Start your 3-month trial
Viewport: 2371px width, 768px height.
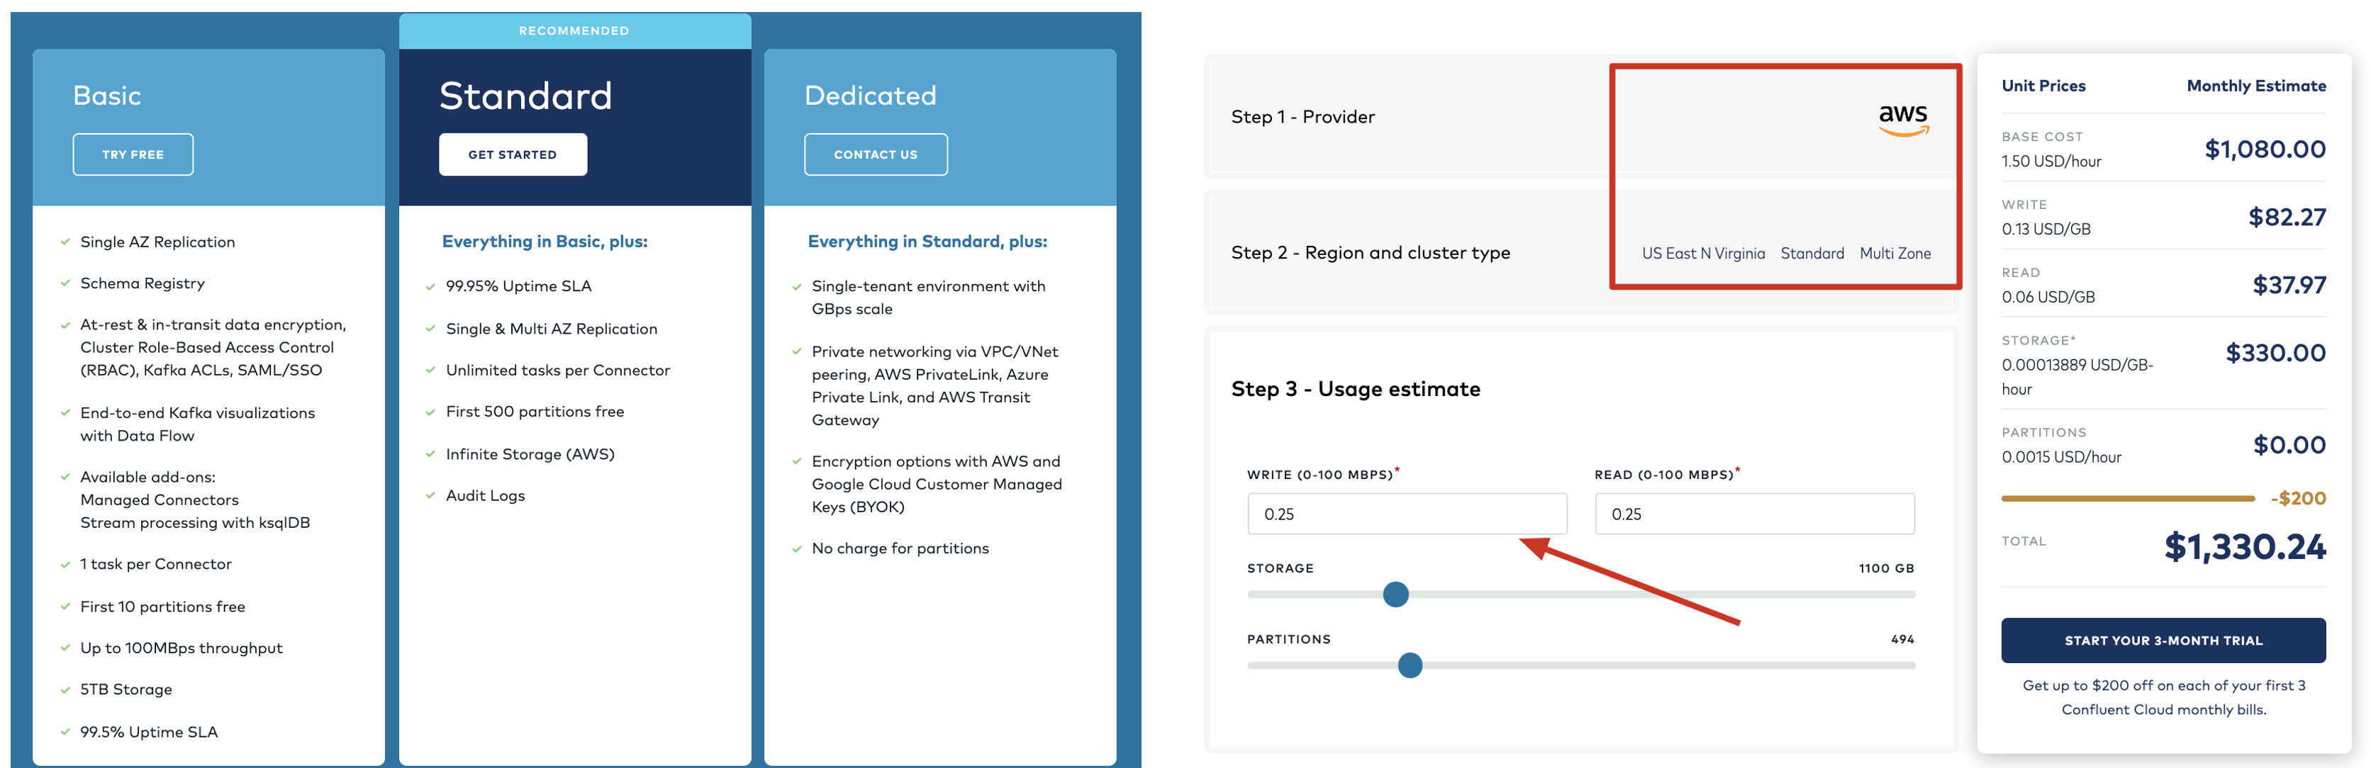[2163, 640]
